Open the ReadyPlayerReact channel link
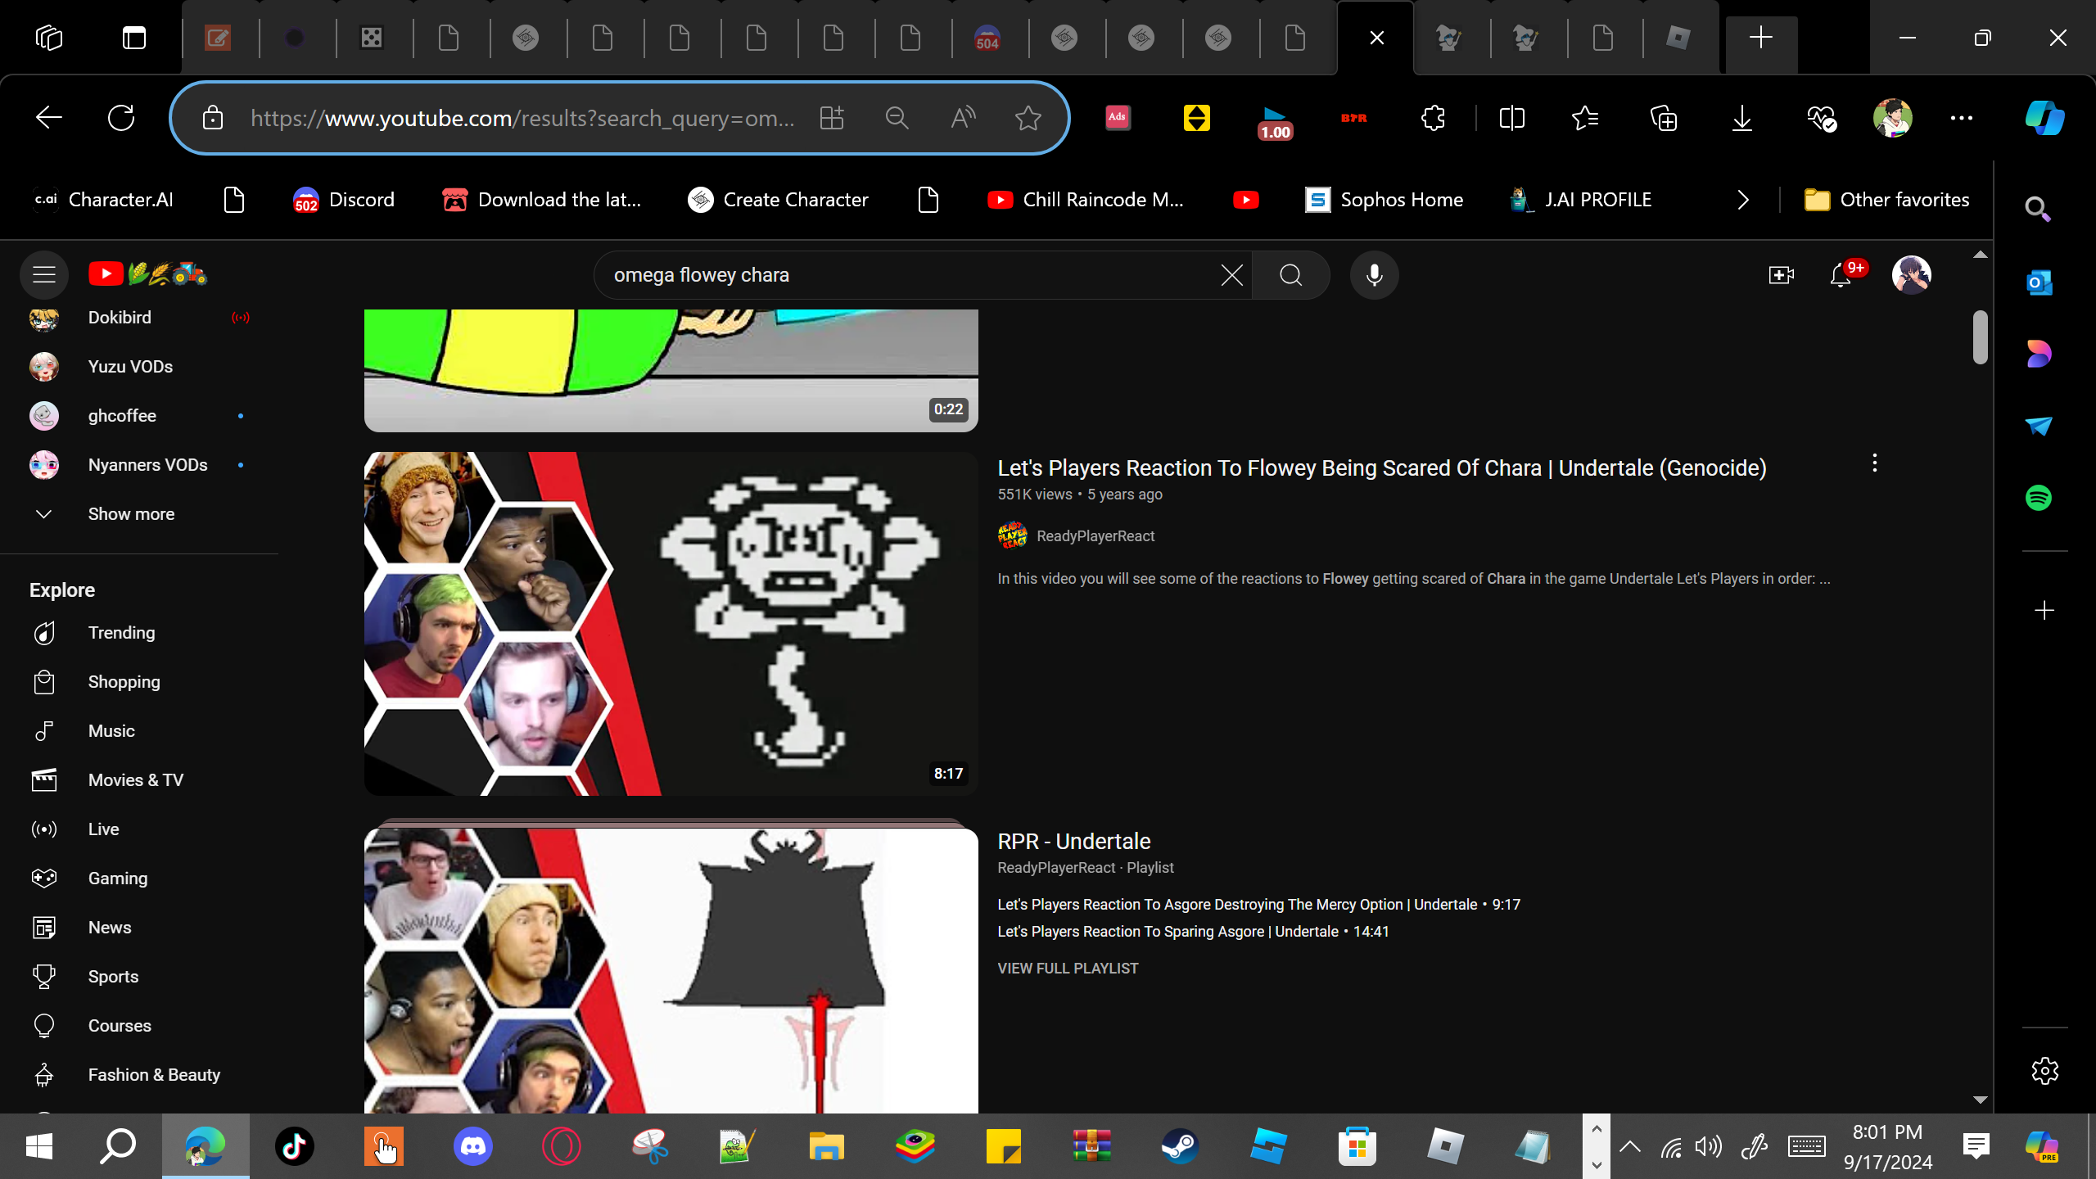The width and height of the screenshot is (2096, 1179). (1095, 536)
